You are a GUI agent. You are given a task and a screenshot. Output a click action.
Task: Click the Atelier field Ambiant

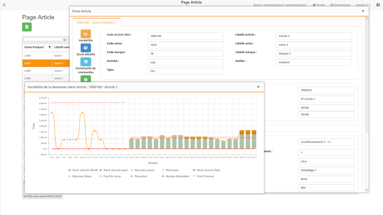pyautogui.click(x=314, y=62)
